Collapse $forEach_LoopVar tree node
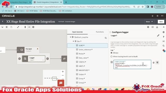This screenshot has height=93, width=166. point(70,37)
